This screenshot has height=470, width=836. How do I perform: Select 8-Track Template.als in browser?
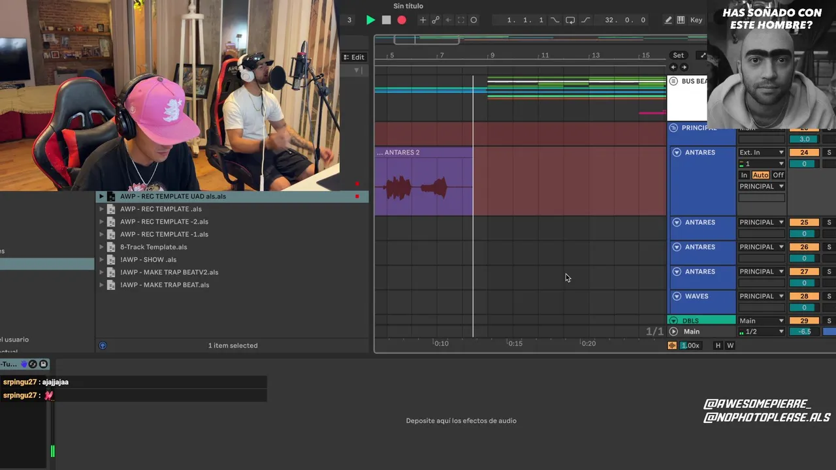click(153, 247)
